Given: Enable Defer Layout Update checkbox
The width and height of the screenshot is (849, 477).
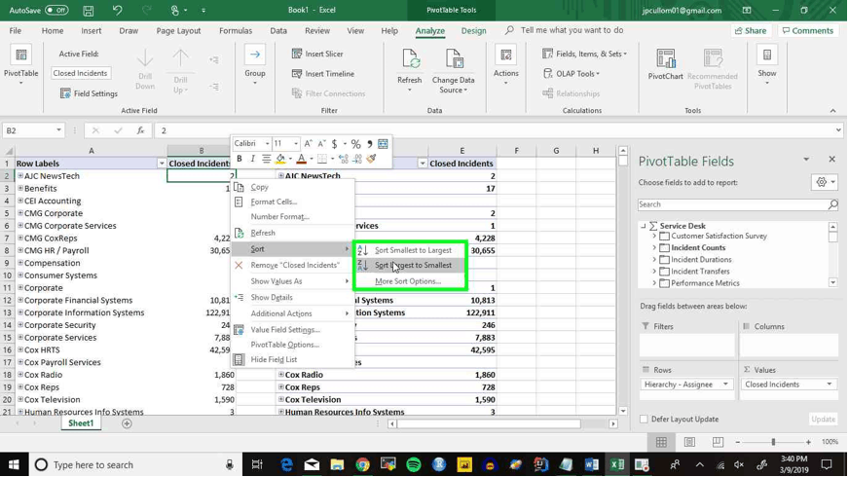Looking at the screenshot, I should 644,419.
